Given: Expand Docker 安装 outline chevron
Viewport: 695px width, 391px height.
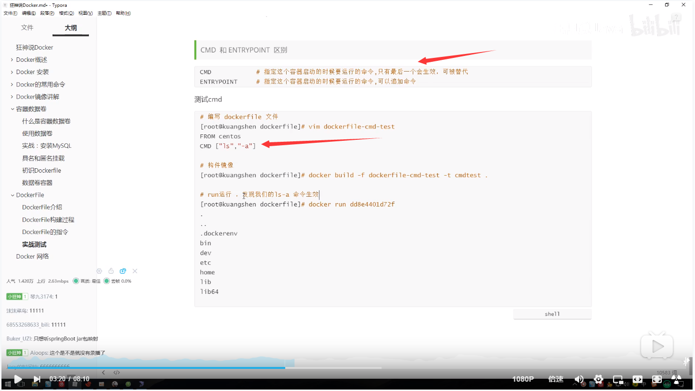Looking at the screenshot, I should [x=12, y=72].
